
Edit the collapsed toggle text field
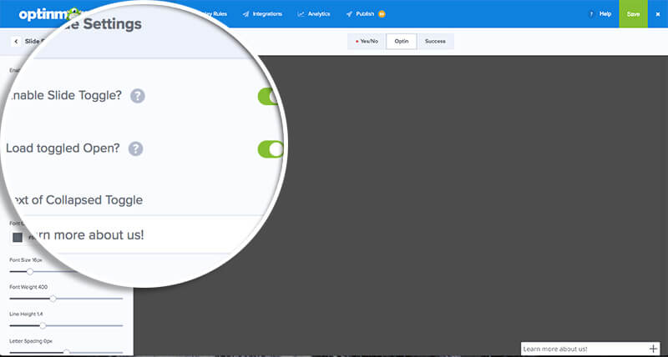(136, 234)
